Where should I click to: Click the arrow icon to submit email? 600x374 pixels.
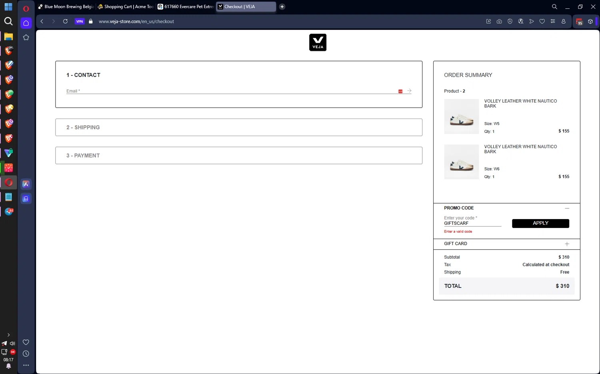(x=409, y=91)
